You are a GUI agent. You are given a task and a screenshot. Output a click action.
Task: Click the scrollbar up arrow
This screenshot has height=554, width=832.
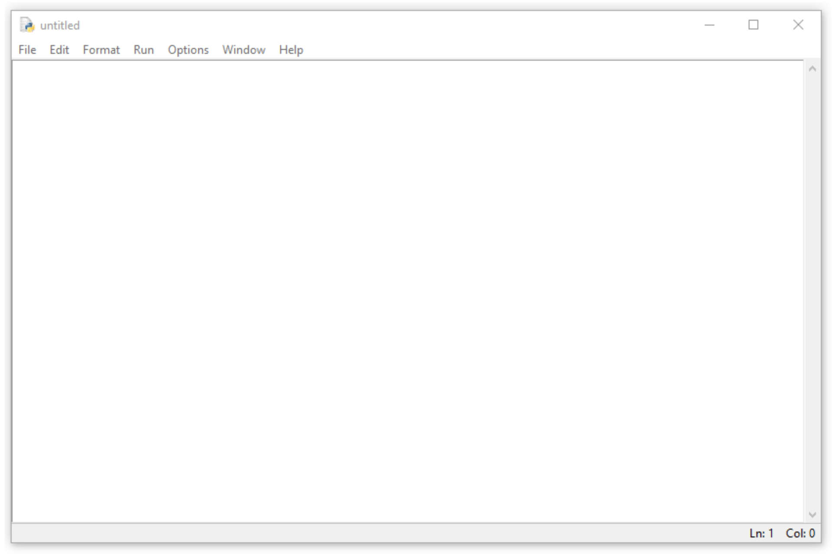tap(812, 68)
